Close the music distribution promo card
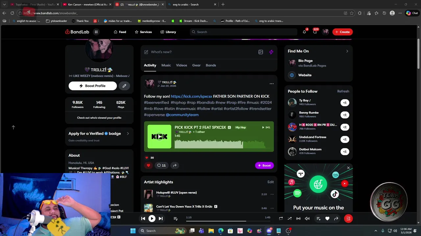Screen dimensions: 421x236 (x=348, y=168)
